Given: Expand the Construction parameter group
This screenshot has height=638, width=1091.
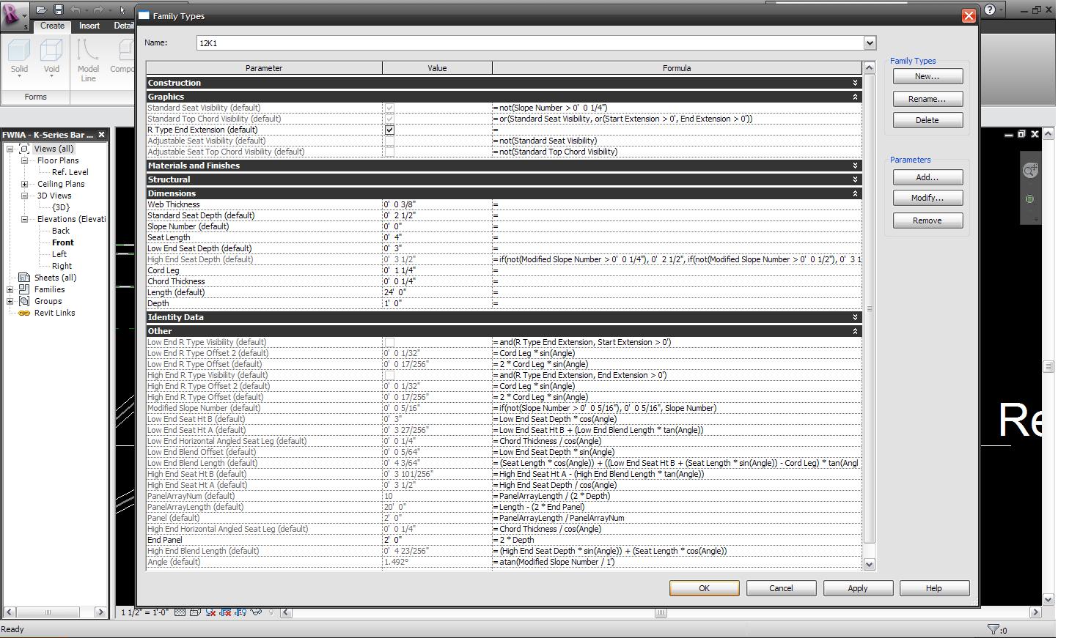Looking at the screenshot, I should [x=855, y=83].
